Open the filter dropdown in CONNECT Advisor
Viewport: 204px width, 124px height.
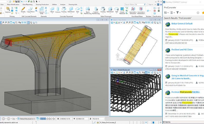pos(178,13)
